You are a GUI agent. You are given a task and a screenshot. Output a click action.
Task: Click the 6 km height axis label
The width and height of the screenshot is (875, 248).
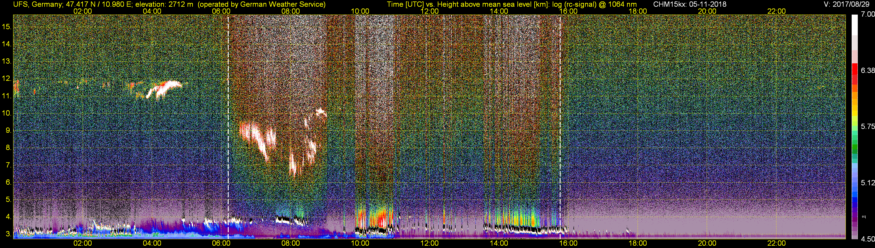8,182
